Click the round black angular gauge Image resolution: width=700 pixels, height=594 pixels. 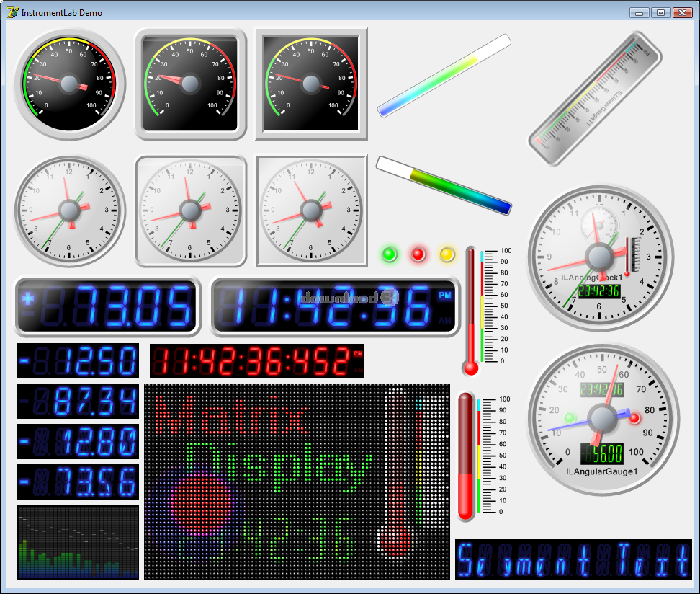click(x=70, y=84)
